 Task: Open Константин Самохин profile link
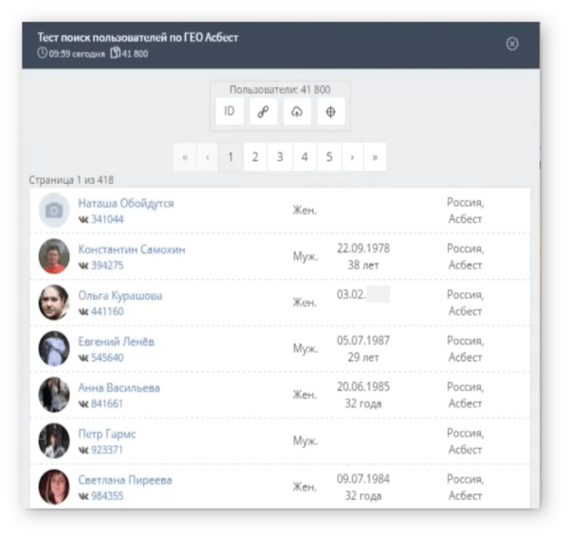pos(132,250)
